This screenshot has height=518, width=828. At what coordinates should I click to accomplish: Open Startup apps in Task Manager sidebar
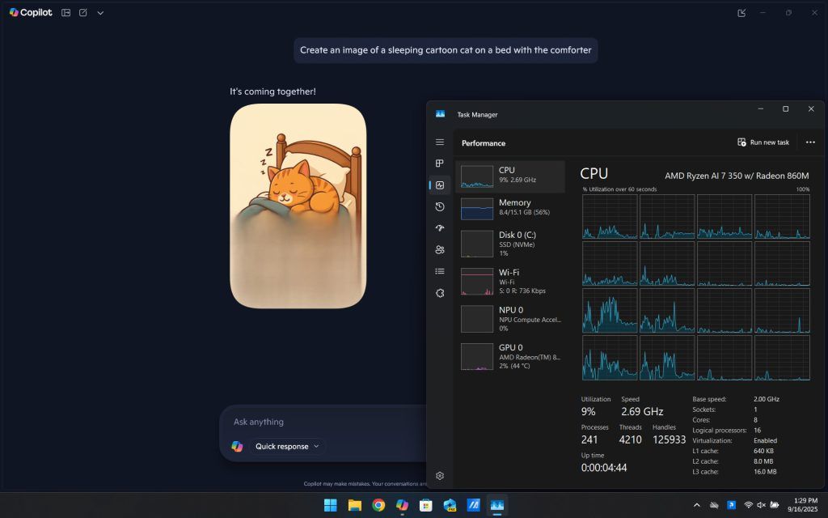[440, 228]
